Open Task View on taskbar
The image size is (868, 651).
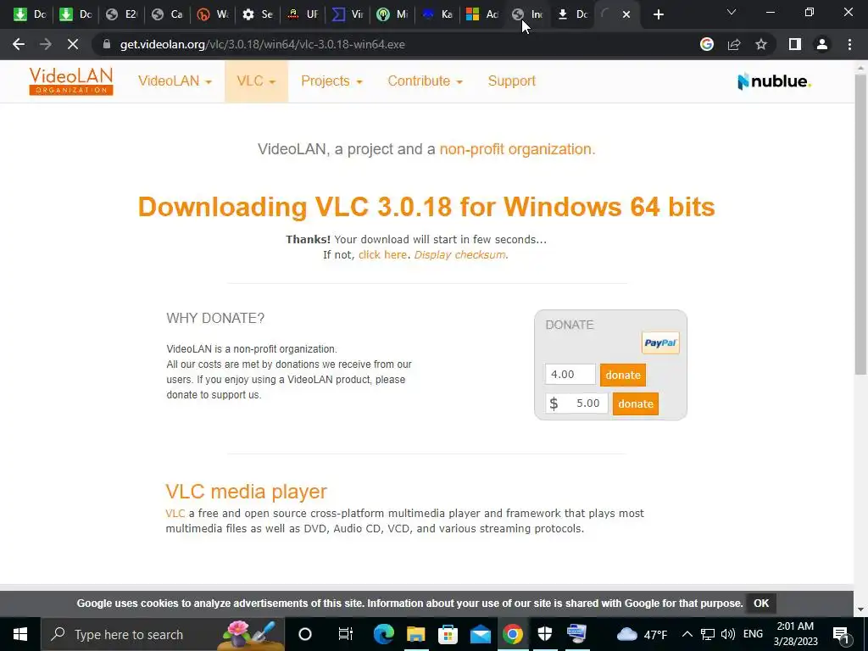pos(345,634)
